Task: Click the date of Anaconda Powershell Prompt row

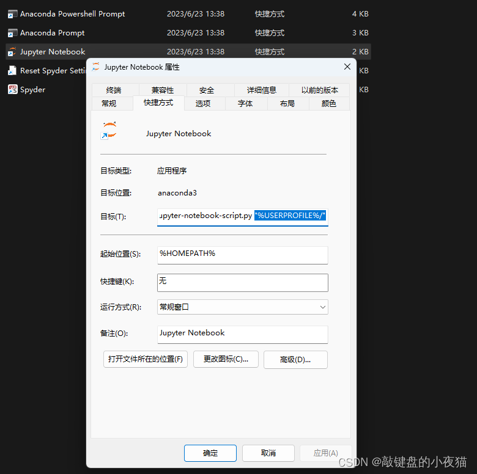Action: pyautogui.click(x=196, y=14)
